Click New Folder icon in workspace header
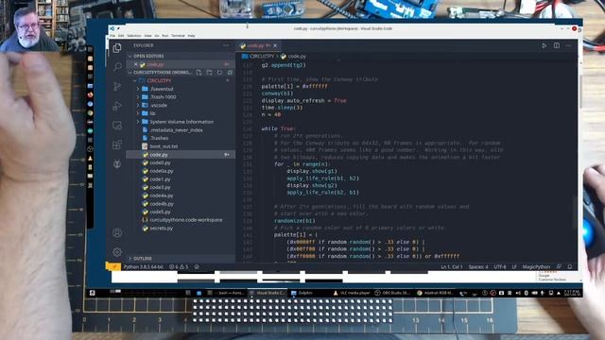 209,72
